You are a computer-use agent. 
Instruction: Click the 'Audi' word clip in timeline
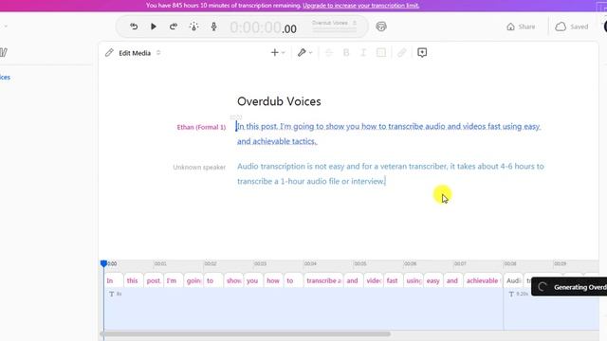click(x=514, y=280)
